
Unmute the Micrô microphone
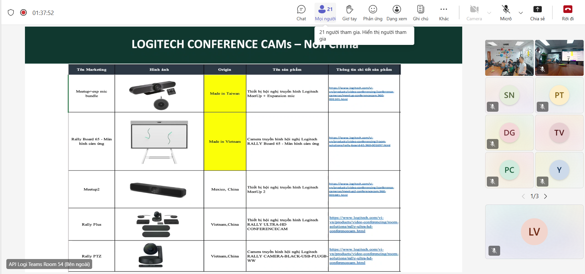505,13
